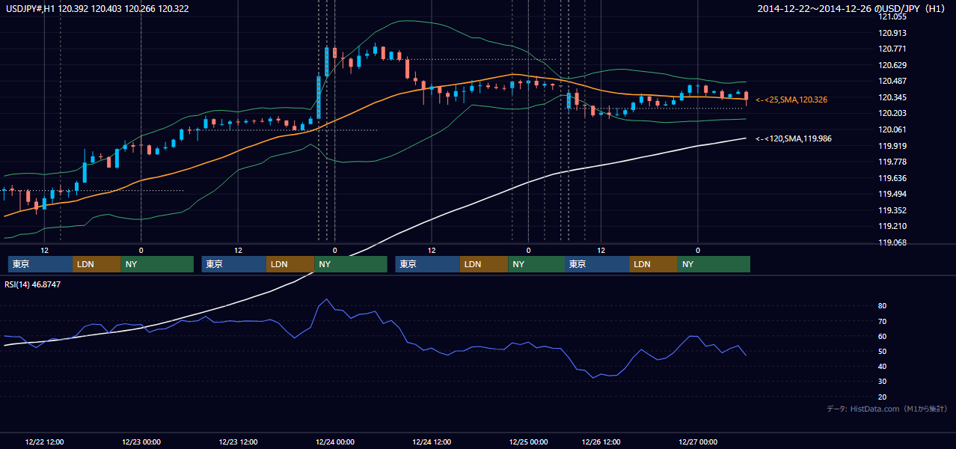The width and height of the screenshot is (956, 449).
Task: Click price axis value 120.345
Action: pyautogui.click(x=893, y=97)
